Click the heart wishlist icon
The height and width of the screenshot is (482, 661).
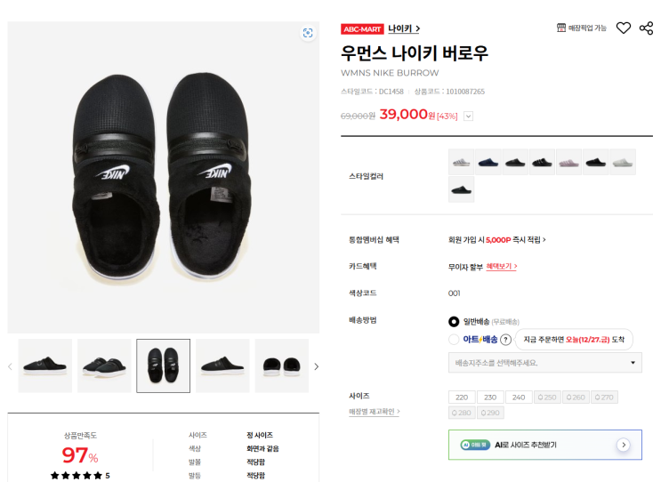coord(624,28)
